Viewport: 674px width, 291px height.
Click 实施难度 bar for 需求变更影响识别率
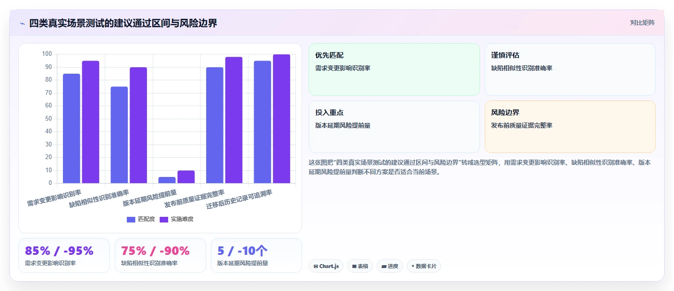coord(91,122)
